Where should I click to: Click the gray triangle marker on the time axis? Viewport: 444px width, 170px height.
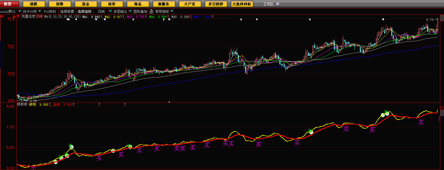(169, 102)
